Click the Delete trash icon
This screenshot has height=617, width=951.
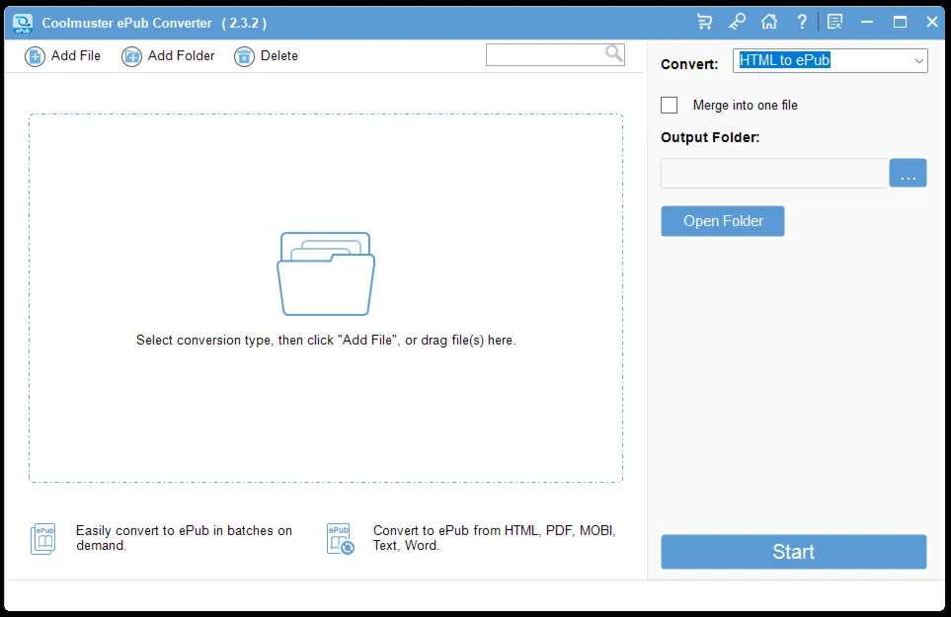[244, 57]
